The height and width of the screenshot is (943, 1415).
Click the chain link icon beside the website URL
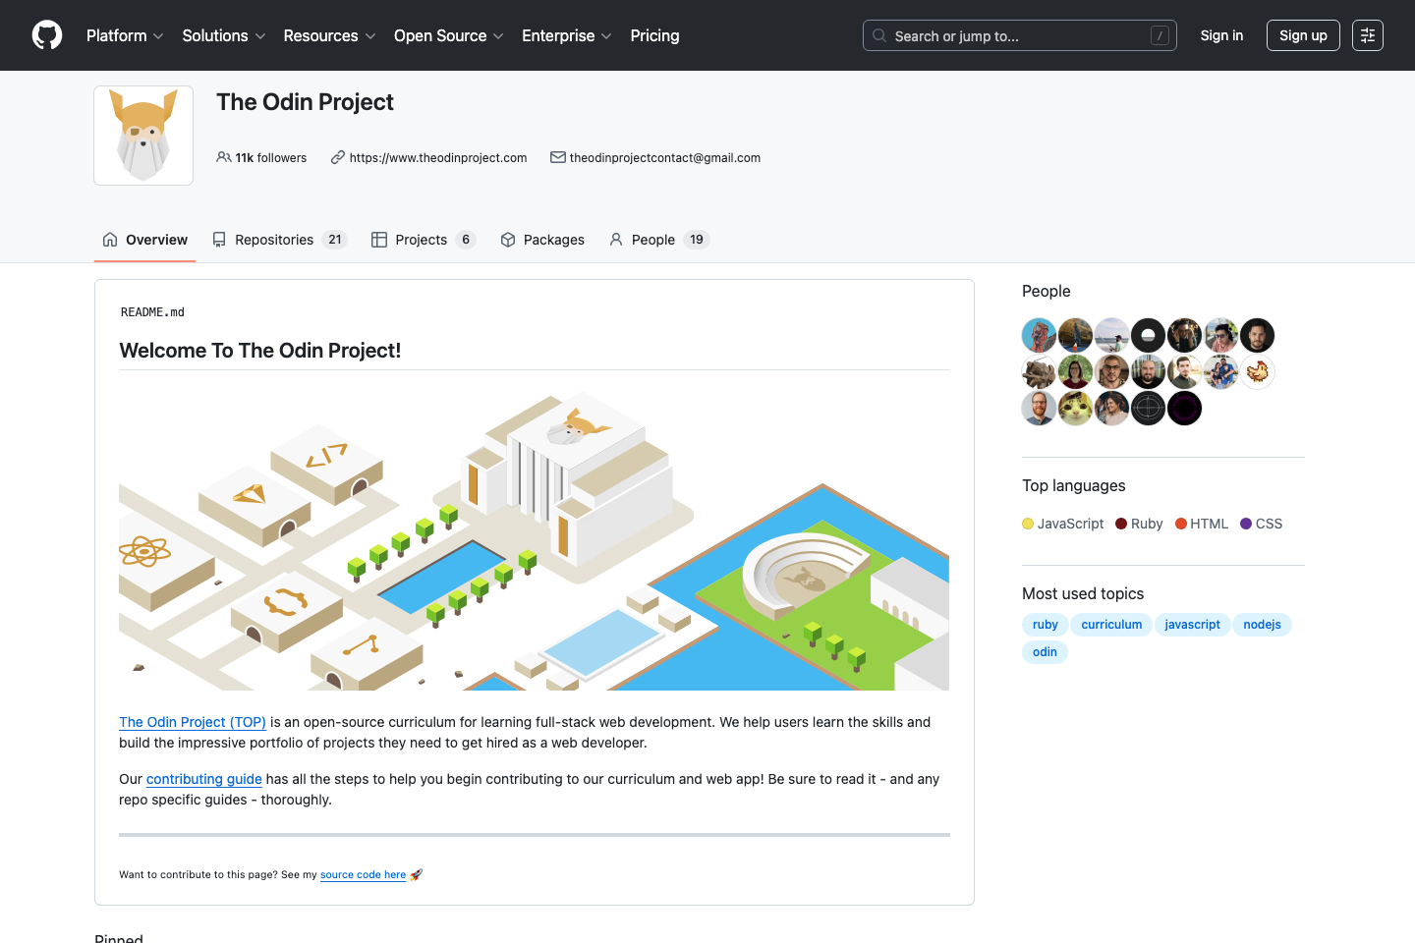coord(338,157)
